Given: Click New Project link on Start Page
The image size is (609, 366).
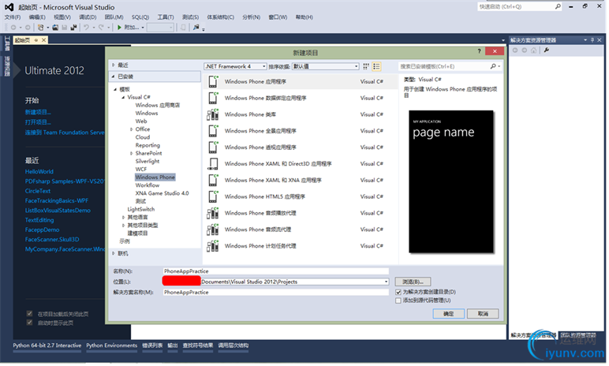Looking at the screenshot, I should 38,113.
